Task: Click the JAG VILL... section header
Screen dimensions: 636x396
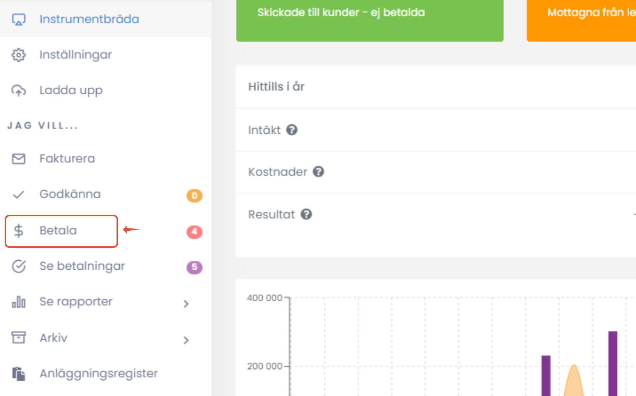Action: tap(42, 126)
